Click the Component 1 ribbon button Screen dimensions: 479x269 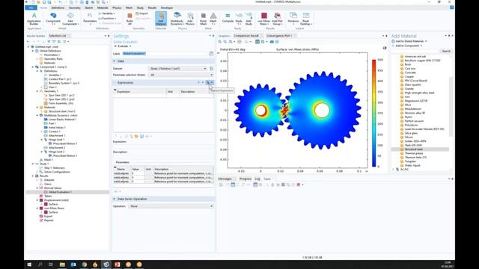tap(53, 19)
